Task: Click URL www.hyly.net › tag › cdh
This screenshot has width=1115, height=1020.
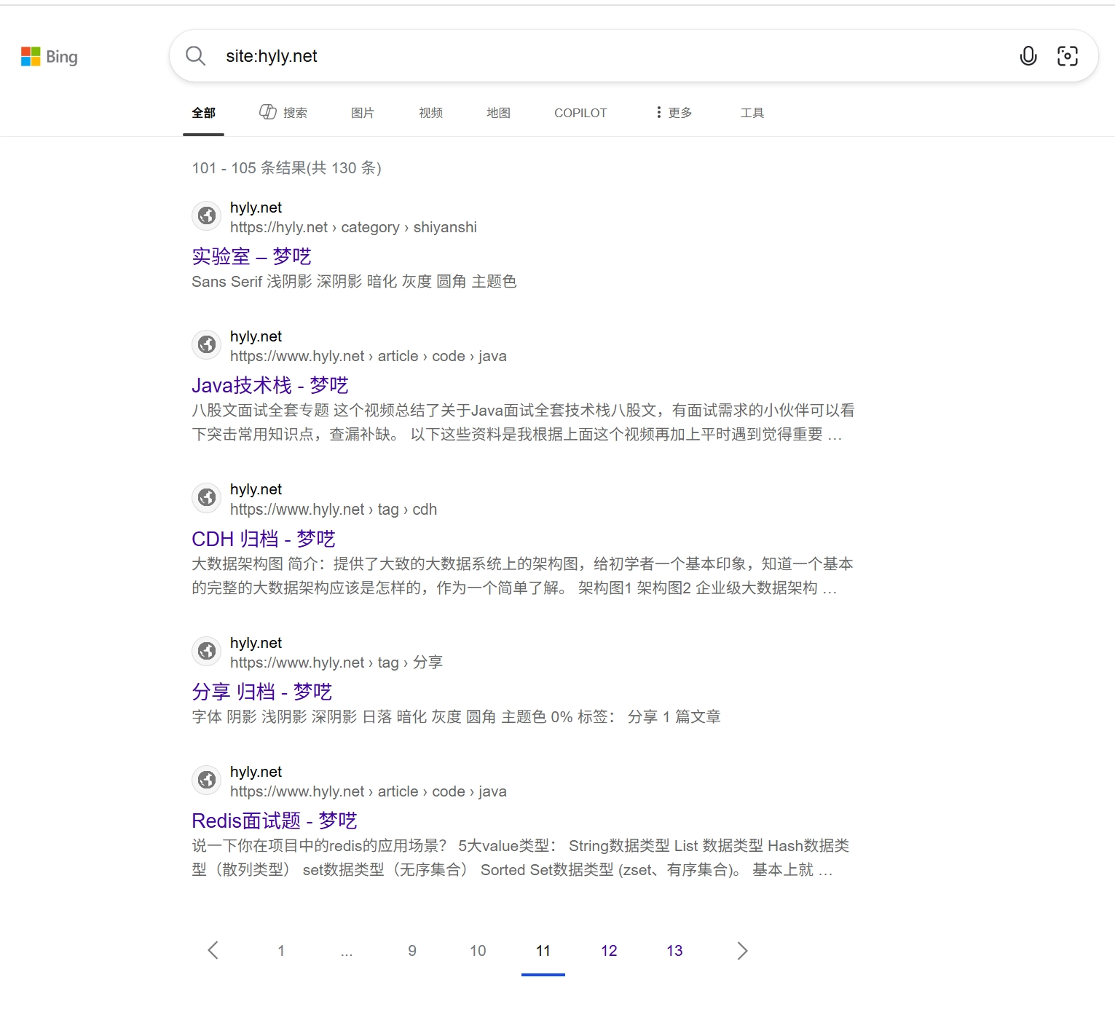Action: pos(334,510)
